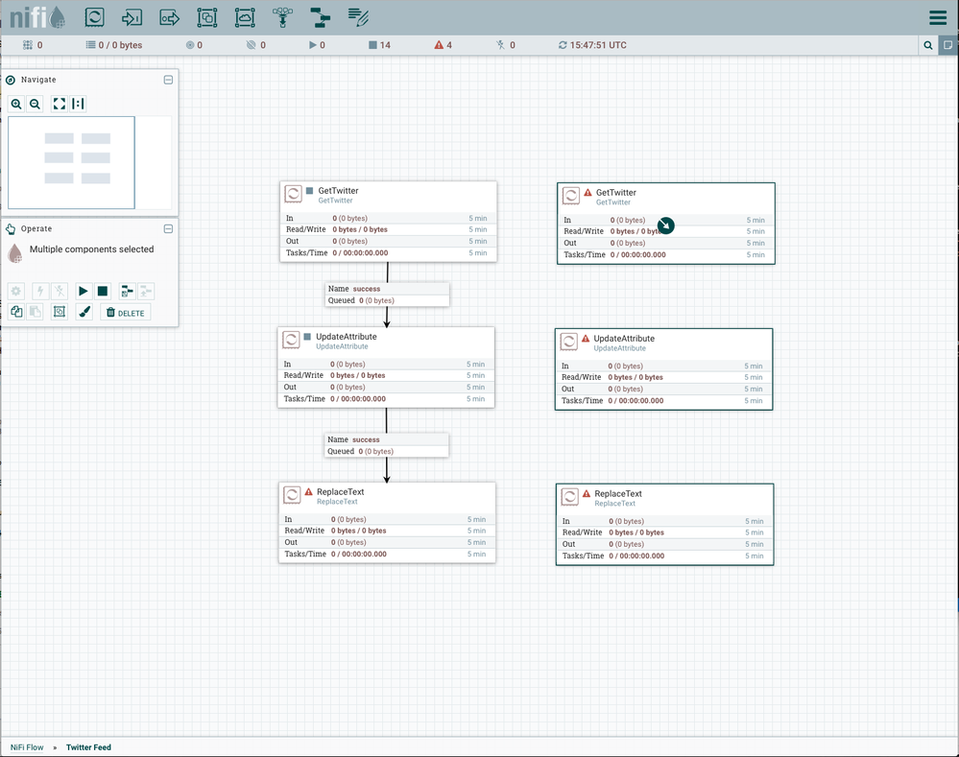This screenshot has height=757, width=959.
Task: Start the selected components with the play icon
Action: pos(84,291)
